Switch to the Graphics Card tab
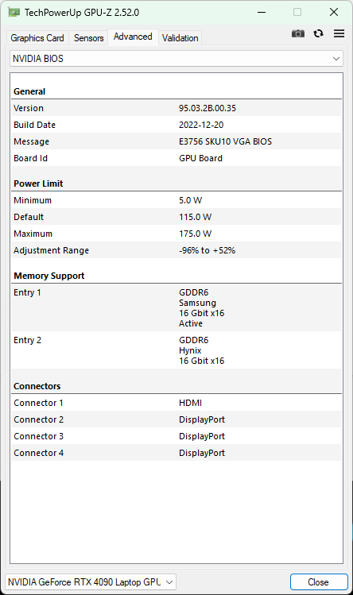 coord(37,38)
